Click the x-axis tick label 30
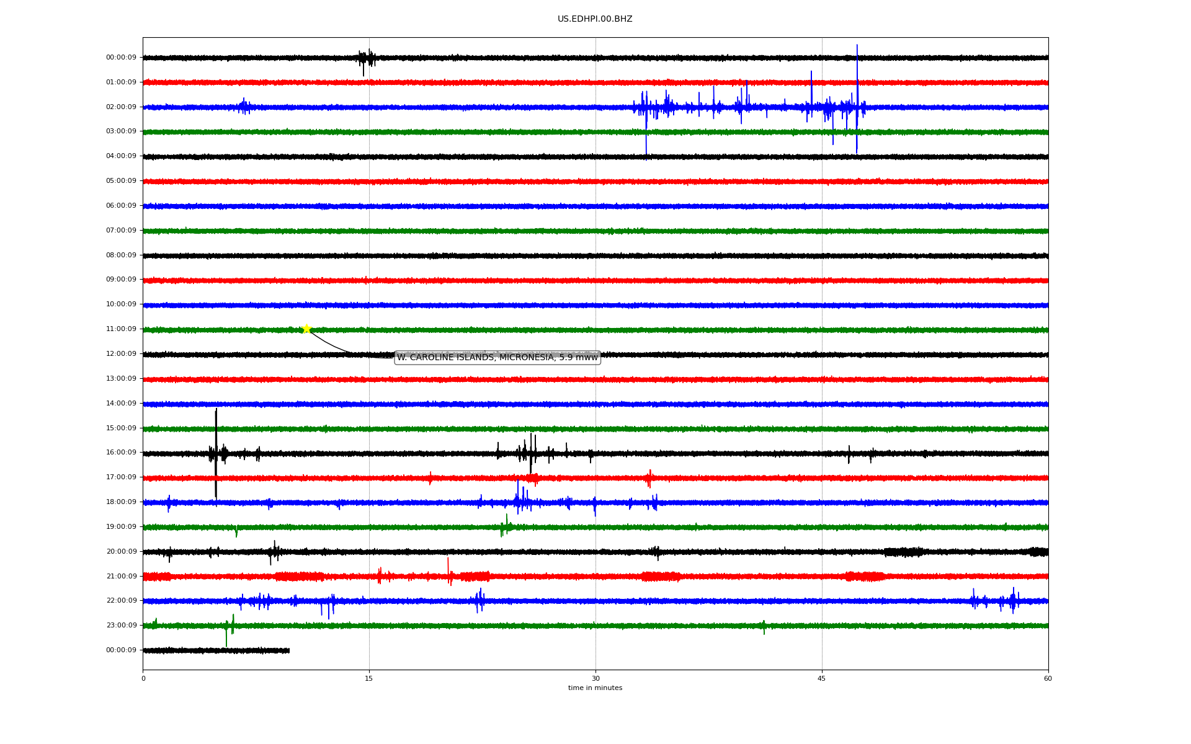1191x744 pixels. point(595,678)
